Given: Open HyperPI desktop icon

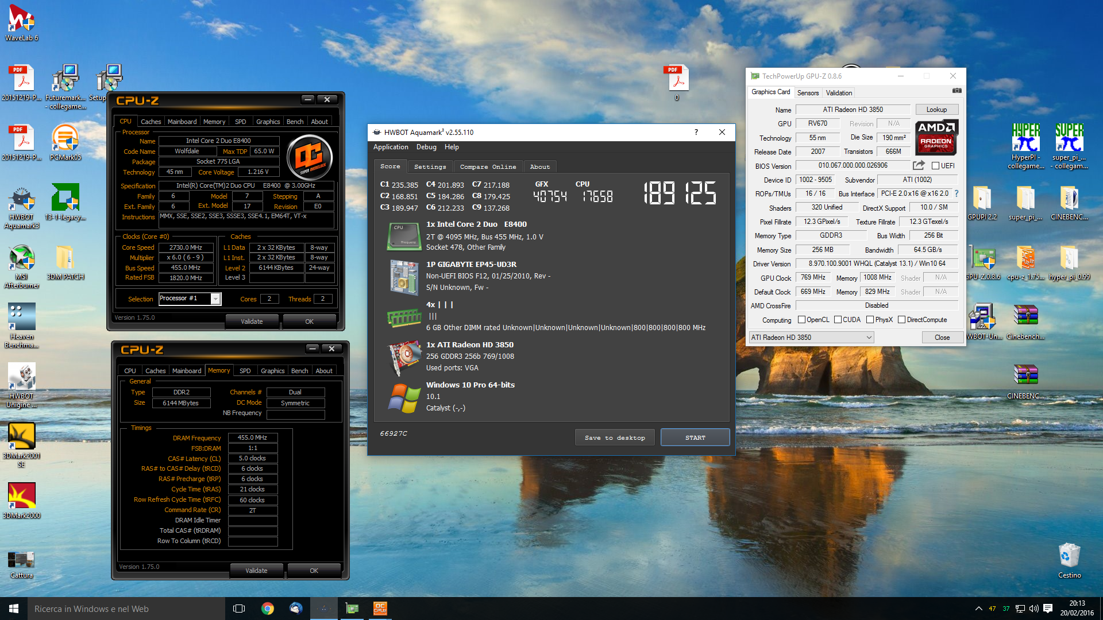Looking at the screenshot, I should point(1025,146).
